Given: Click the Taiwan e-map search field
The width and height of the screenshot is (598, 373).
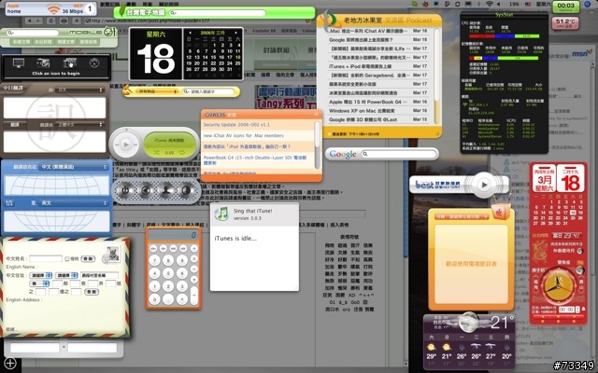Looking at the screenshot, I should pos(217,13).
